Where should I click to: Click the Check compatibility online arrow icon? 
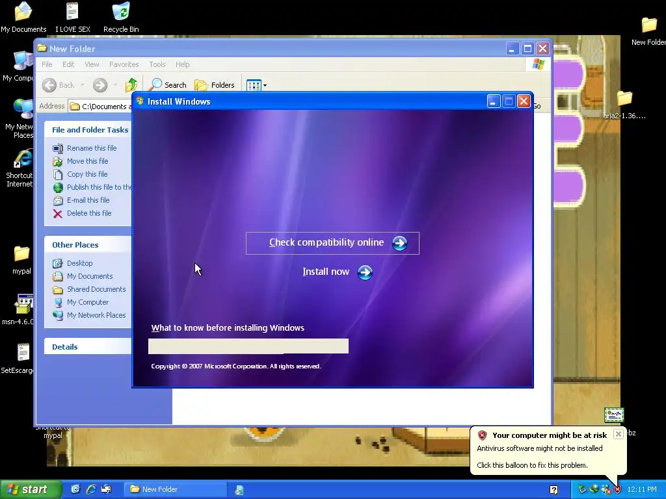399,243
